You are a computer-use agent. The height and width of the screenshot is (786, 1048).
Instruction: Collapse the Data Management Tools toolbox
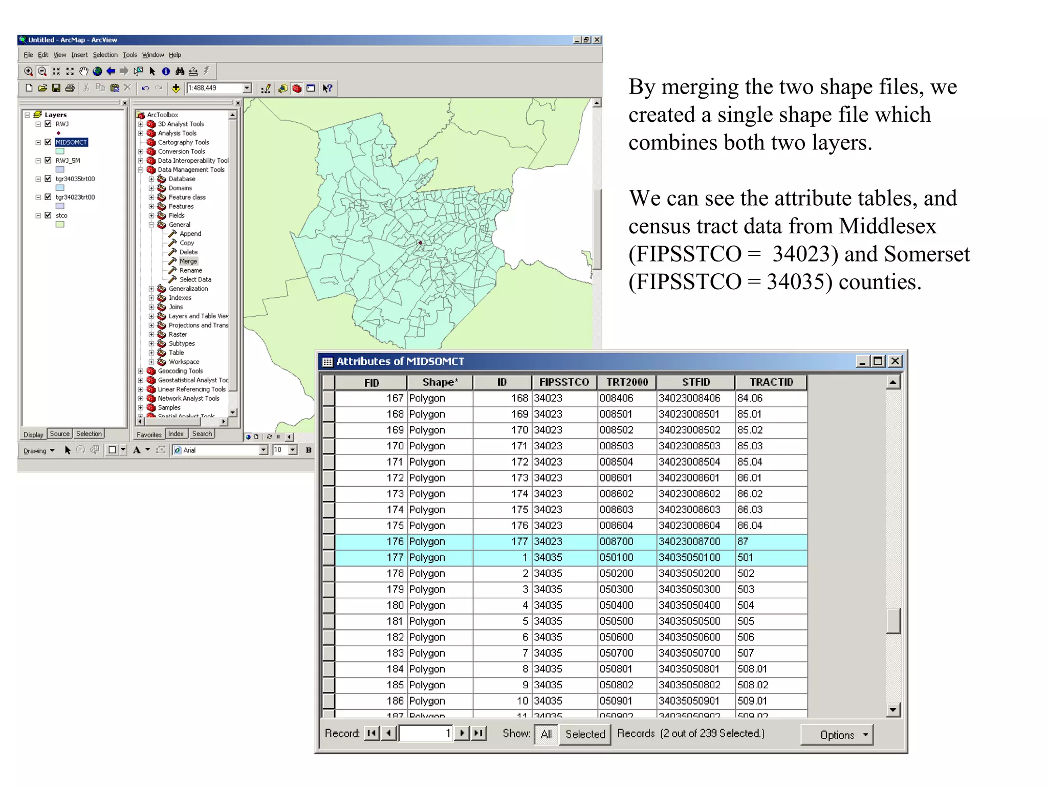(141, 170)
